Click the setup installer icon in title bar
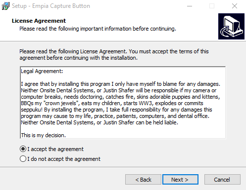 5,6
